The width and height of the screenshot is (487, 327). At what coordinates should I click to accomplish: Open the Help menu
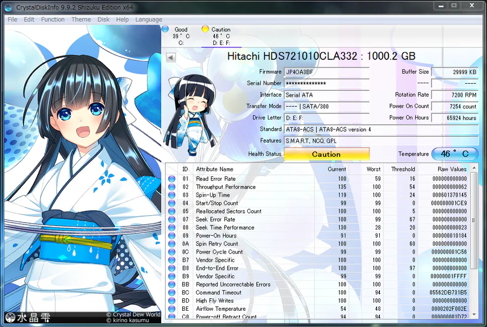pyautogui.click(x=122, y=19)
